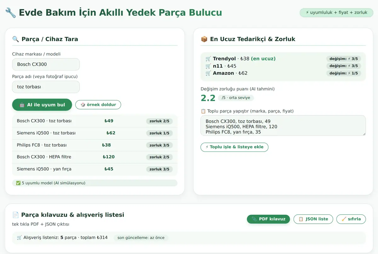Click the 'değişim: 3/5' badge for Trendyol
The image size is (378, 254).
pos(344,59)
